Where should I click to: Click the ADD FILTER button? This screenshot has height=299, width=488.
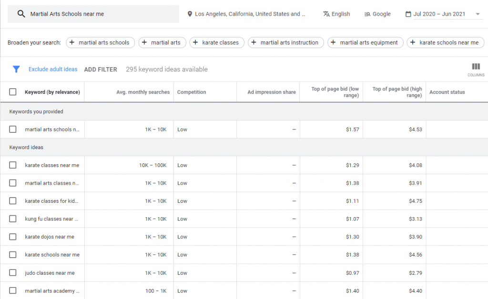point(101,69)
